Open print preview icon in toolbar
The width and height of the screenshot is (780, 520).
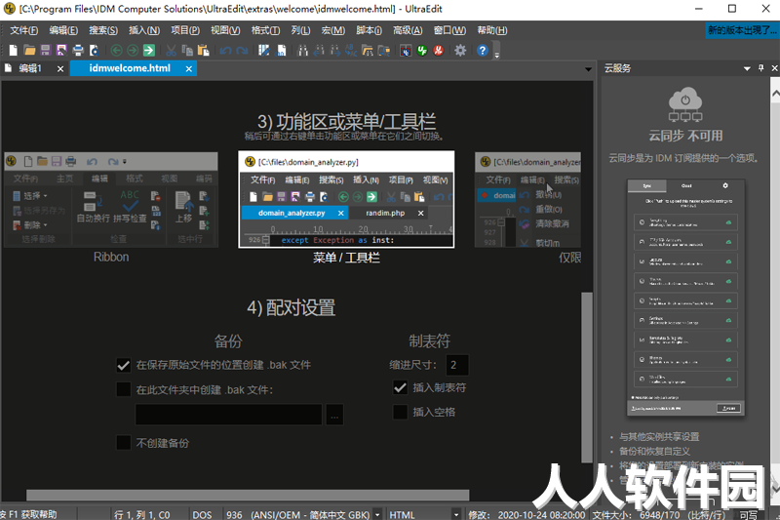coord(94,51)
